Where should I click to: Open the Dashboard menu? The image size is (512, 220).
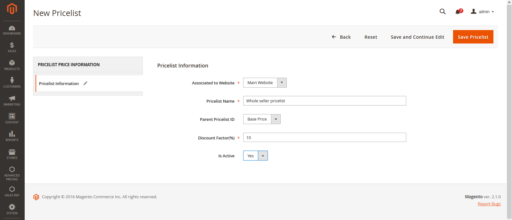pos(12,30)
